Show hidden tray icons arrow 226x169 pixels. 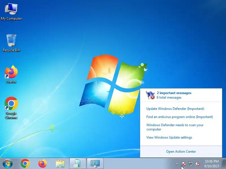177,164
